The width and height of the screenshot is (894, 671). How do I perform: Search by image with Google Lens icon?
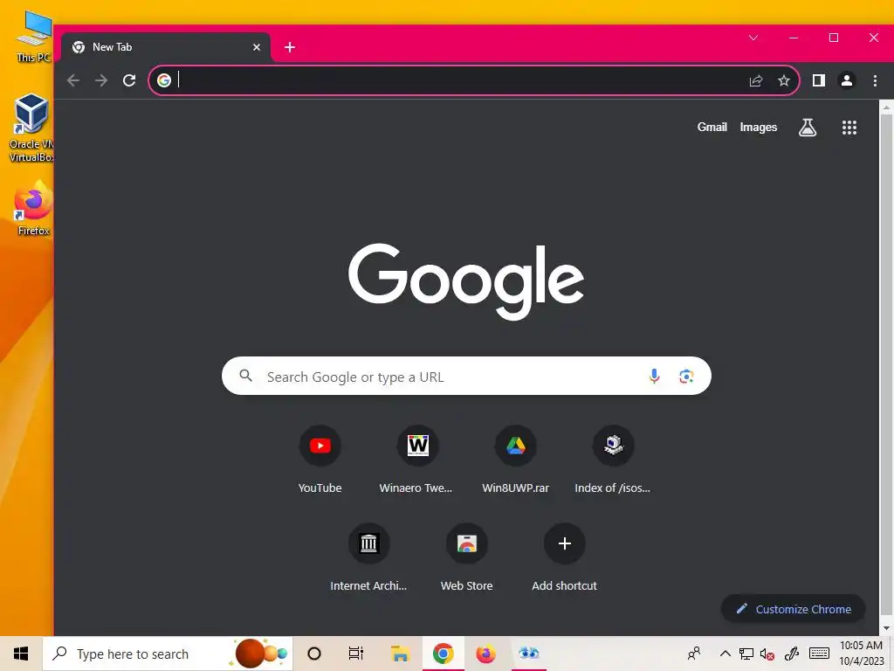pos(686,376)
